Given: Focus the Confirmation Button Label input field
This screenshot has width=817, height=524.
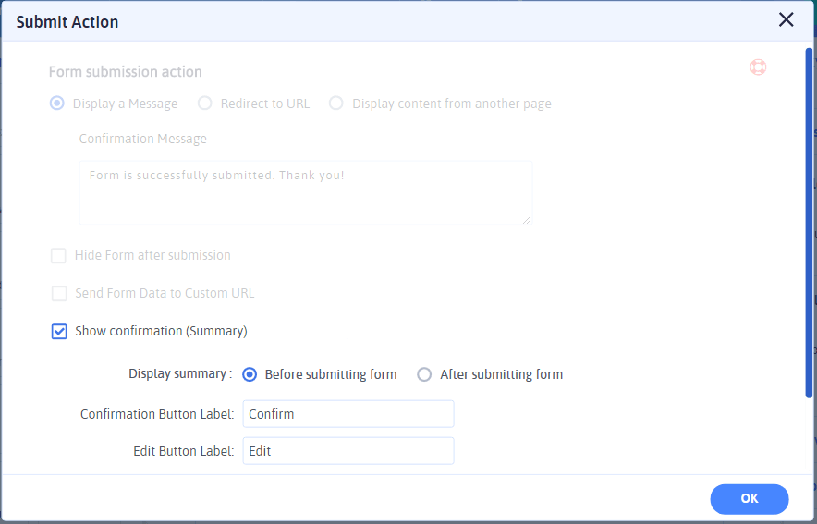Looking at the screenshot, I should coord(348,414).
